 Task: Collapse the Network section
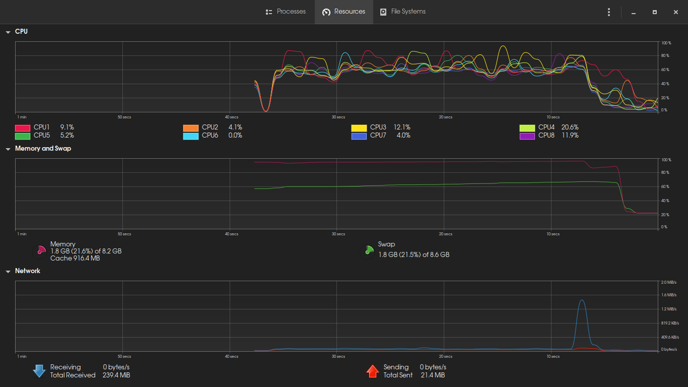8,272
